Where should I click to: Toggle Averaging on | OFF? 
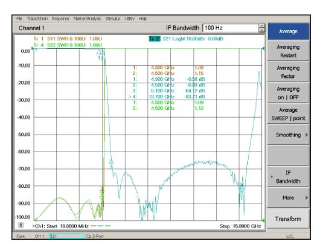(288, 93)
